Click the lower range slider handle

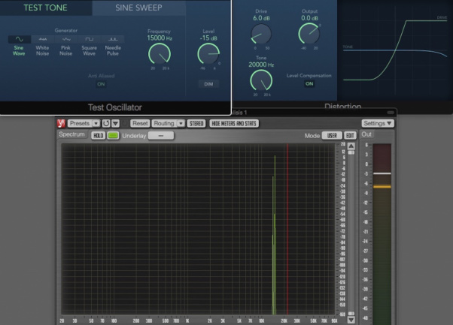click(351, 314)
